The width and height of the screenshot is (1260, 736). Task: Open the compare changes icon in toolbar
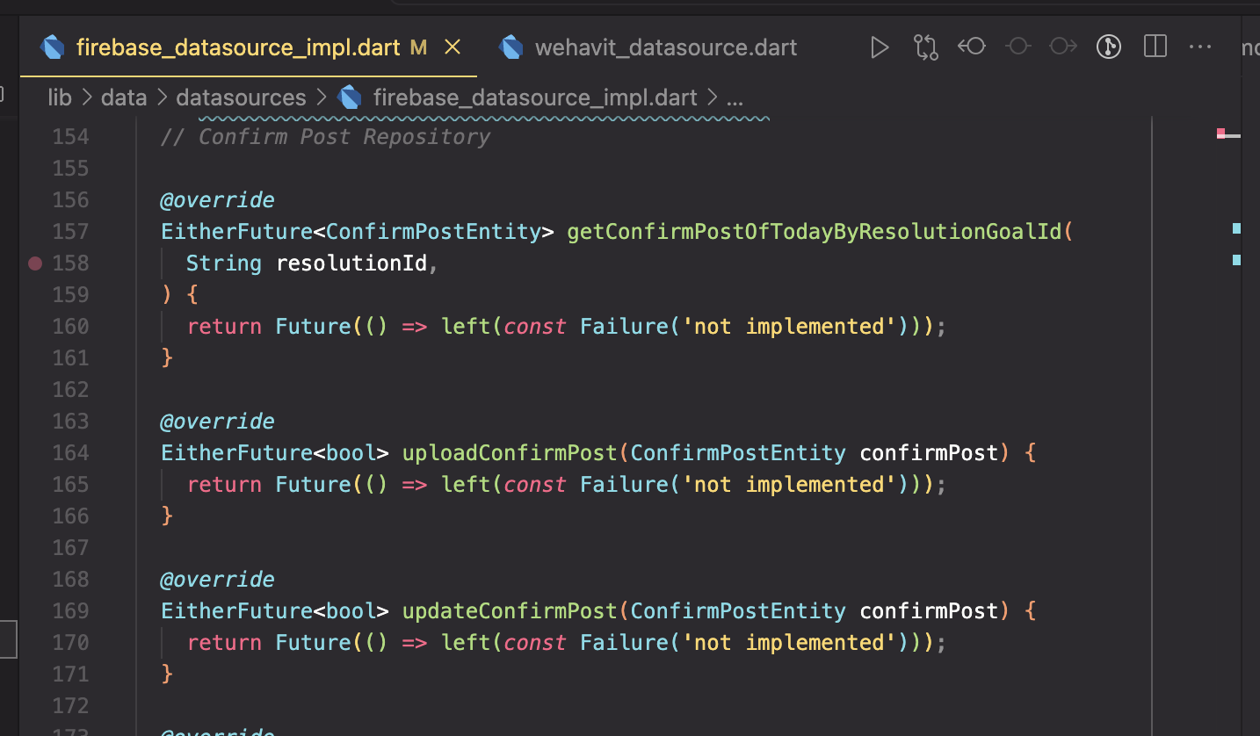pos(925,47)
